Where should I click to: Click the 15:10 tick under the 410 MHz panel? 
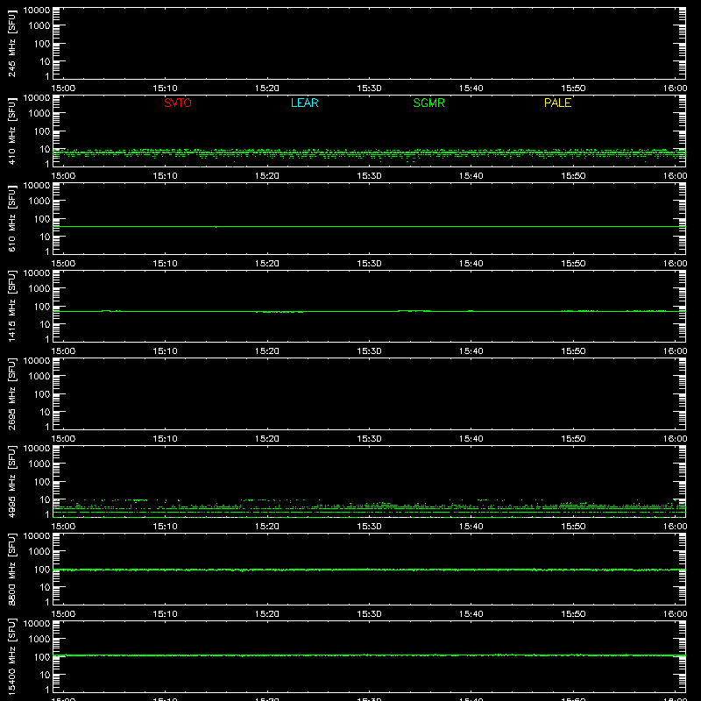[x=166, y=176]
